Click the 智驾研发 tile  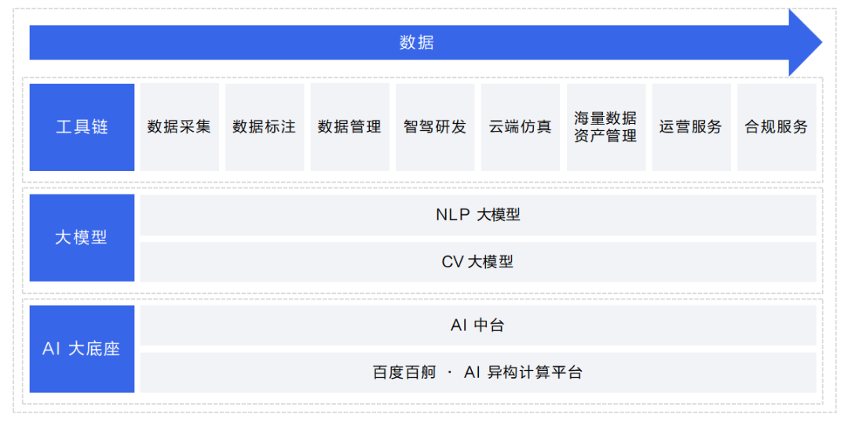point(435,127)
